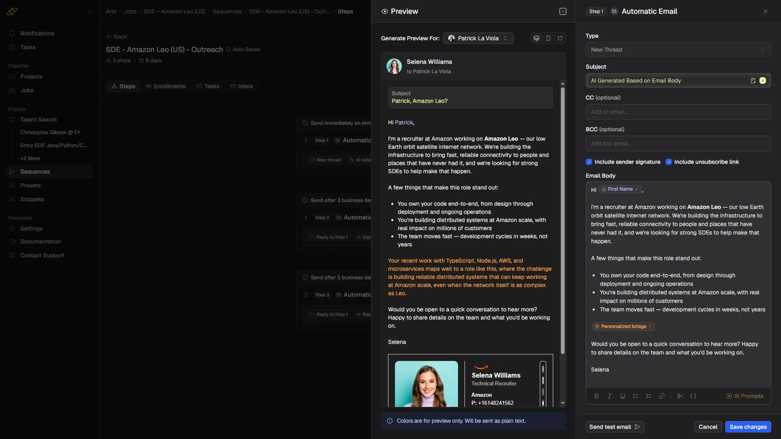Insert a bulleted list
The image size is (781, 439).
coord(648,396)
